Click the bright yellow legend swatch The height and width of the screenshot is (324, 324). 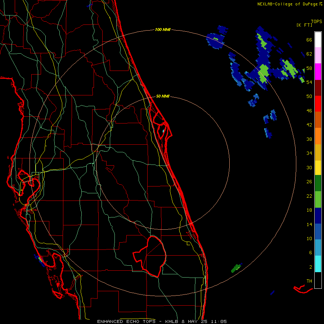point(318,168)
